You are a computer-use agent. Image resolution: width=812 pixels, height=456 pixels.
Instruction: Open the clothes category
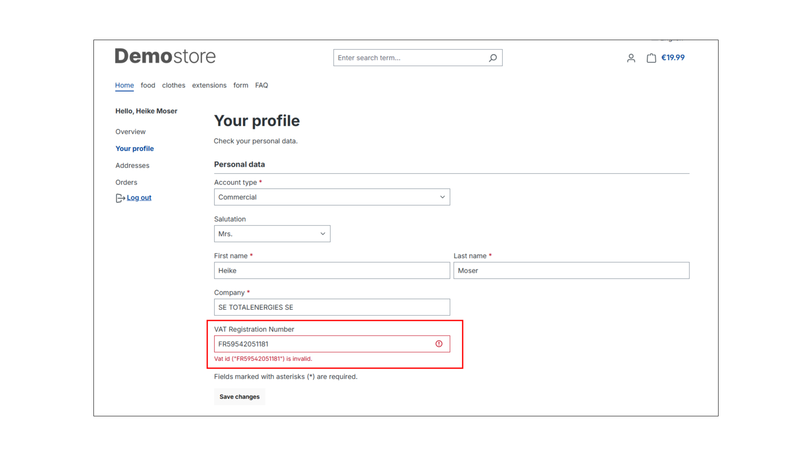(173, 85)
